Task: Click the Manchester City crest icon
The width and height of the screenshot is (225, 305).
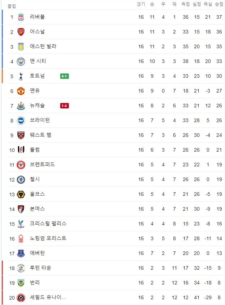Action: click(21, 62)
